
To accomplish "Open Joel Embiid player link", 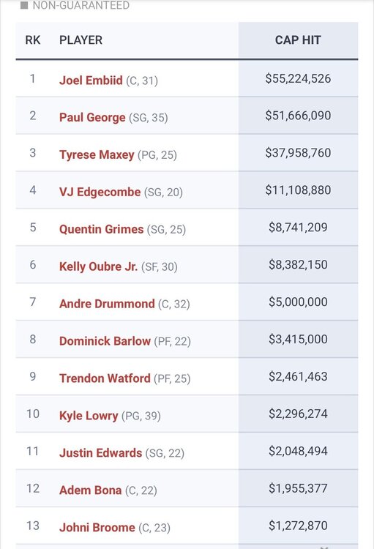I will point(91,81).
